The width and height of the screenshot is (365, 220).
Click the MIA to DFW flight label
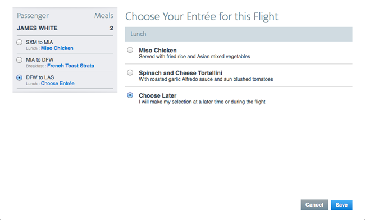pyautogui.click(x=39, y=59)
